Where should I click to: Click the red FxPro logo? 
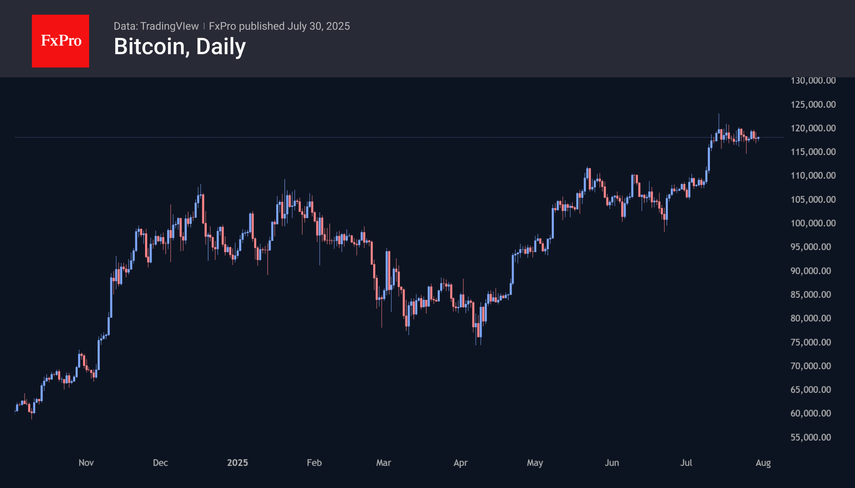pos(60,41)
